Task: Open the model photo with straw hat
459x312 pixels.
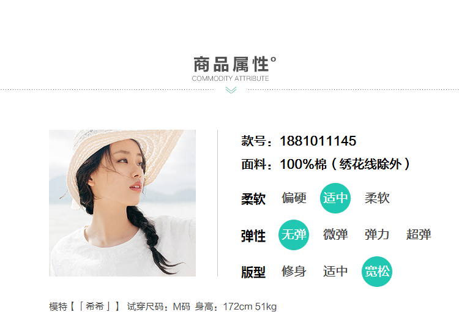Action: point(122,203)
